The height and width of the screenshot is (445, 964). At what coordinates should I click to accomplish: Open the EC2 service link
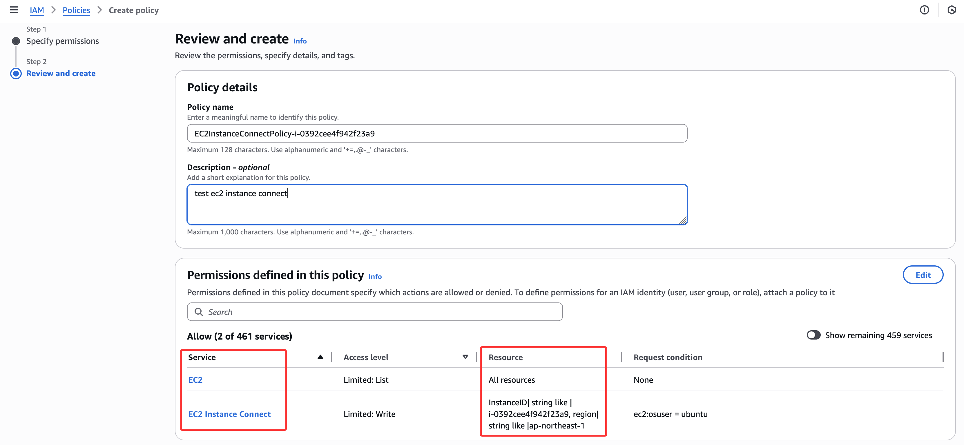tap(195, 380)
